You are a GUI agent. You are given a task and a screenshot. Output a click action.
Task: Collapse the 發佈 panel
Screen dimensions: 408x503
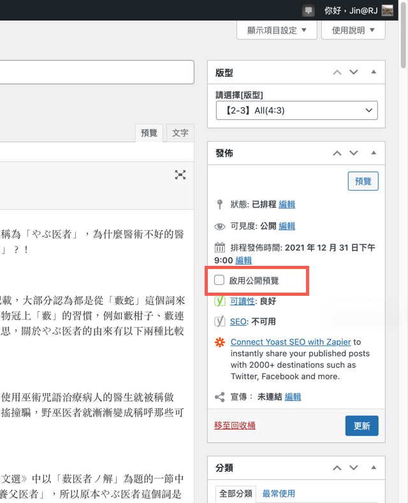374,153
